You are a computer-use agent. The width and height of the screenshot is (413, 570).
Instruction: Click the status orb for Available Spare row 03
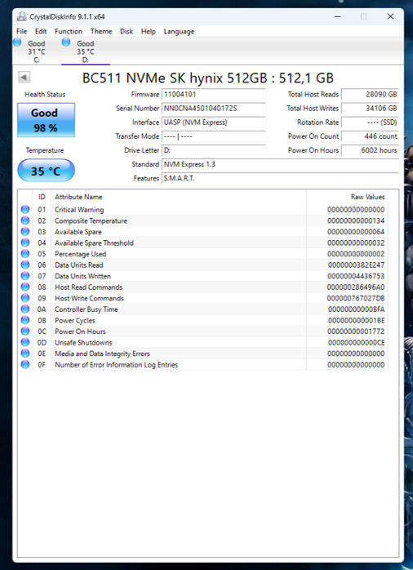click(x=25, y=232)
